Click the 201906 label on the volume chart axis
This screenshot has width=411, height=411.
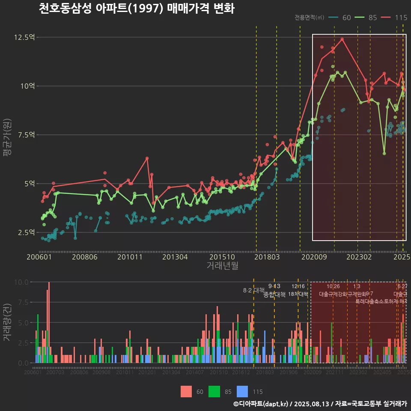click(x=289, y=372)
